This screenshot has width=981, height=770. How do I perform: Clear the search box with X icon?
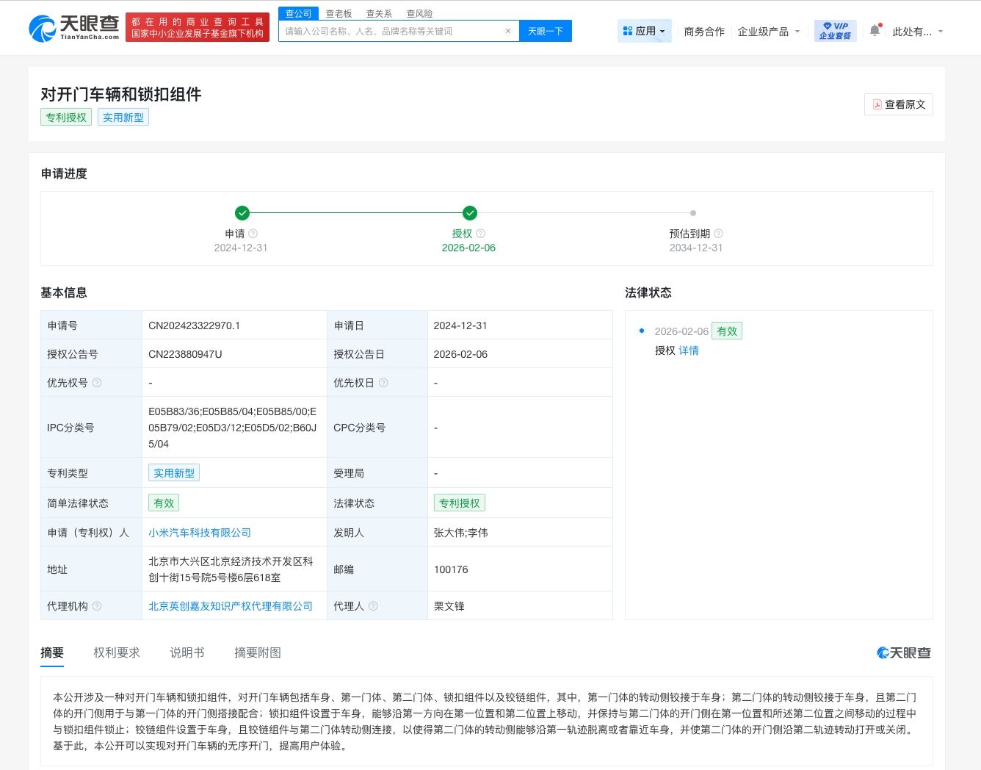click(508, 31)
